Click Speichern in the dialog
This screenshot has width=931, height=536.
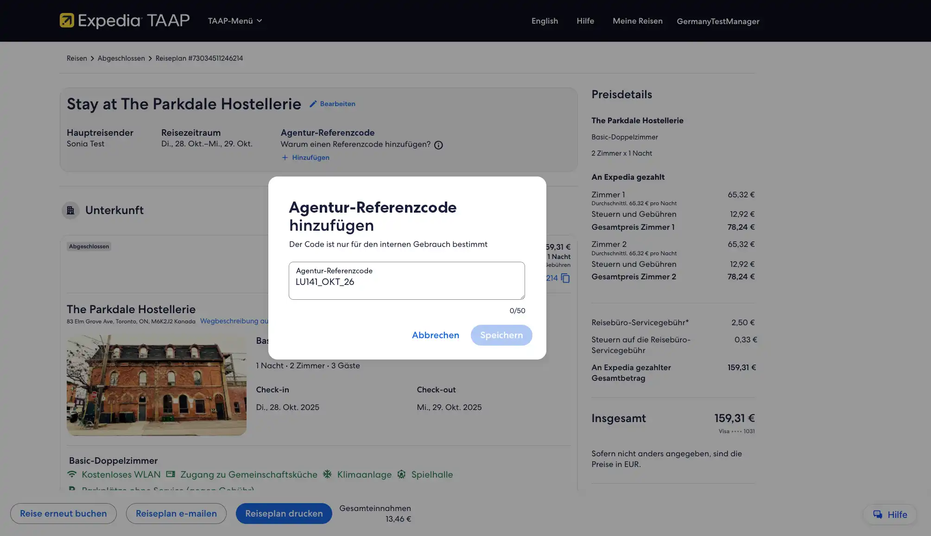[x=501, y=335]
